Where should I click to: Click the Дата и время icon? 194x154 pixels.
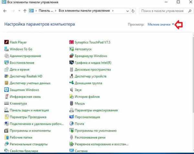click(6, 69)
